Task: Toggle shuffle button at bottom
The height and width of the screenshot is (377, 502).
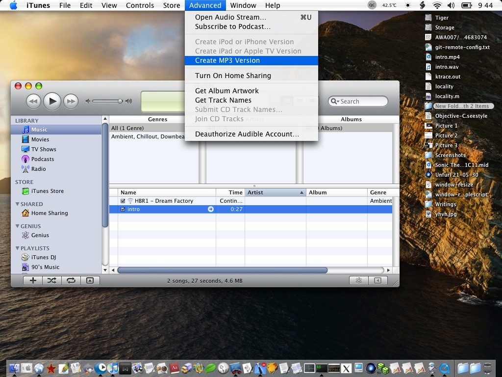Action: pos(52,281)
